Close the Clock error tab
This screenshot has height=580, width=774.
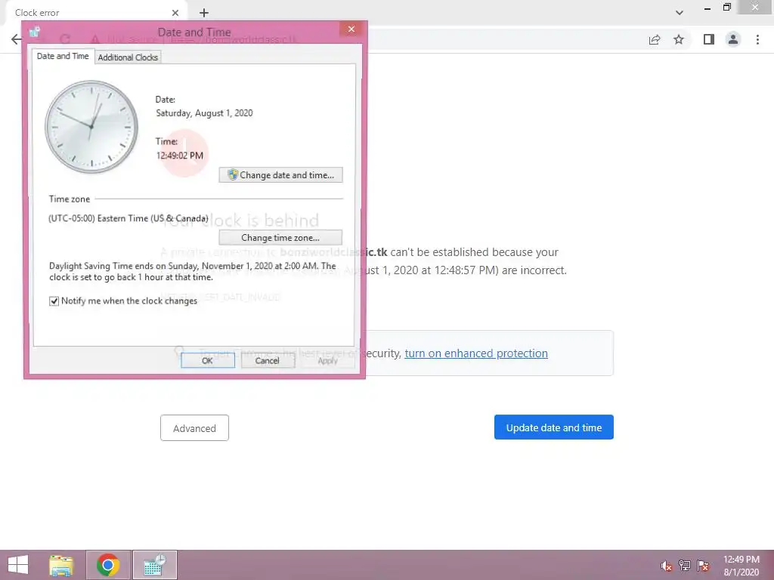pyautogui.click(x=175, y=13)
